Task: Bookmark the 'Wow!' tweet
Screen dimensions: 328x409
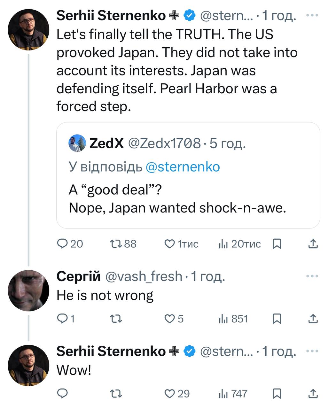Action: [277, 394]
